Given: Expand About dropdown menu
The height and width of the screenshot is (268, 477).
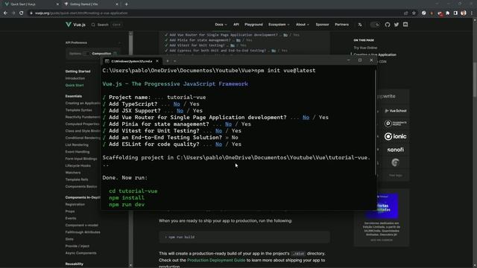Looking at the screenshot, I should (303, 25).
